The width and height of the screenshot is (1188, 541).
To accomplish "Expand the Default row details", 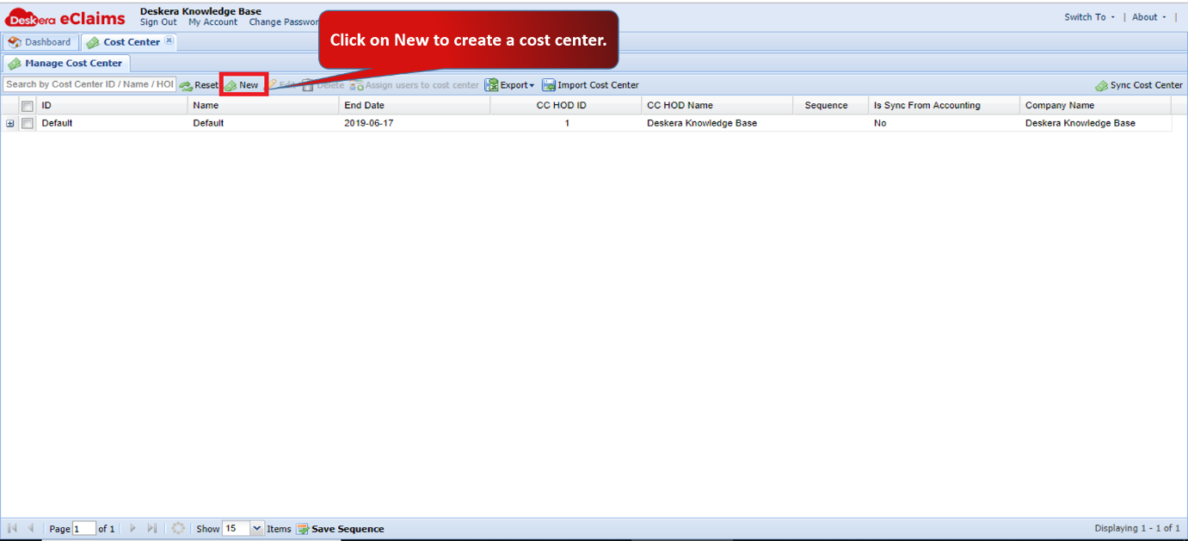I will pyautogui.click(x=10, y=123).
